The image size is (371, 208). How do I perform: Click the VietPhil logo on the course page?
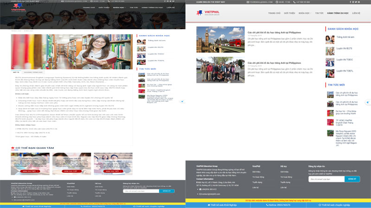[x=19, y=7]
